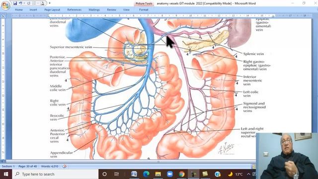
Task: Show hidden system tray icons chevron
Action: point(248,174)
